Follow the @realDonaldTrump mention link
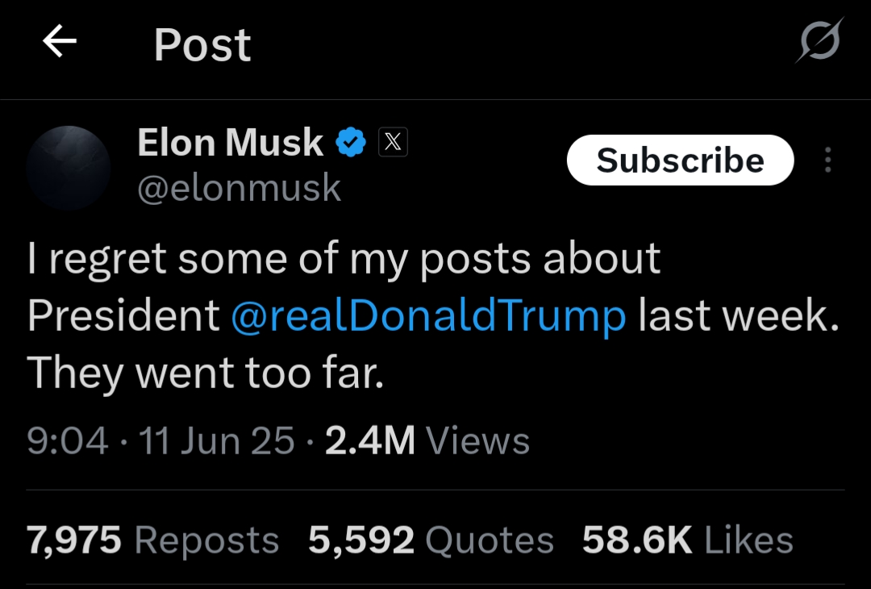The height and width of the screenshot is (589, 871). 427,315
